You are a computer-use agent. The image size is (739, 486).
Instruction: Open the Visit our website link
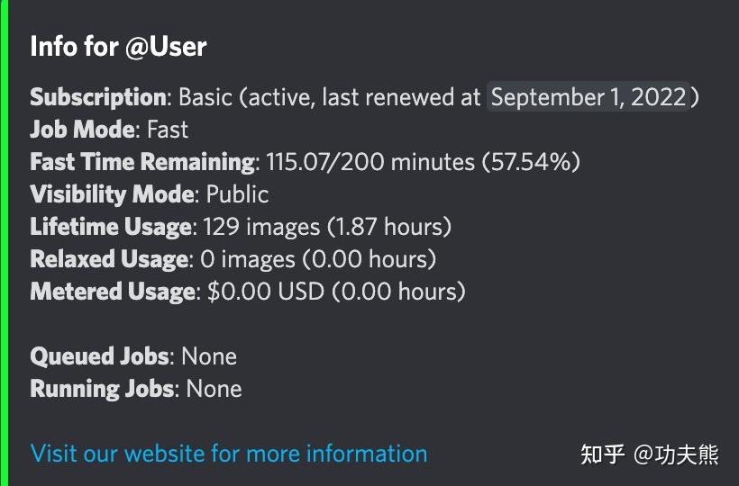(228, 453)
